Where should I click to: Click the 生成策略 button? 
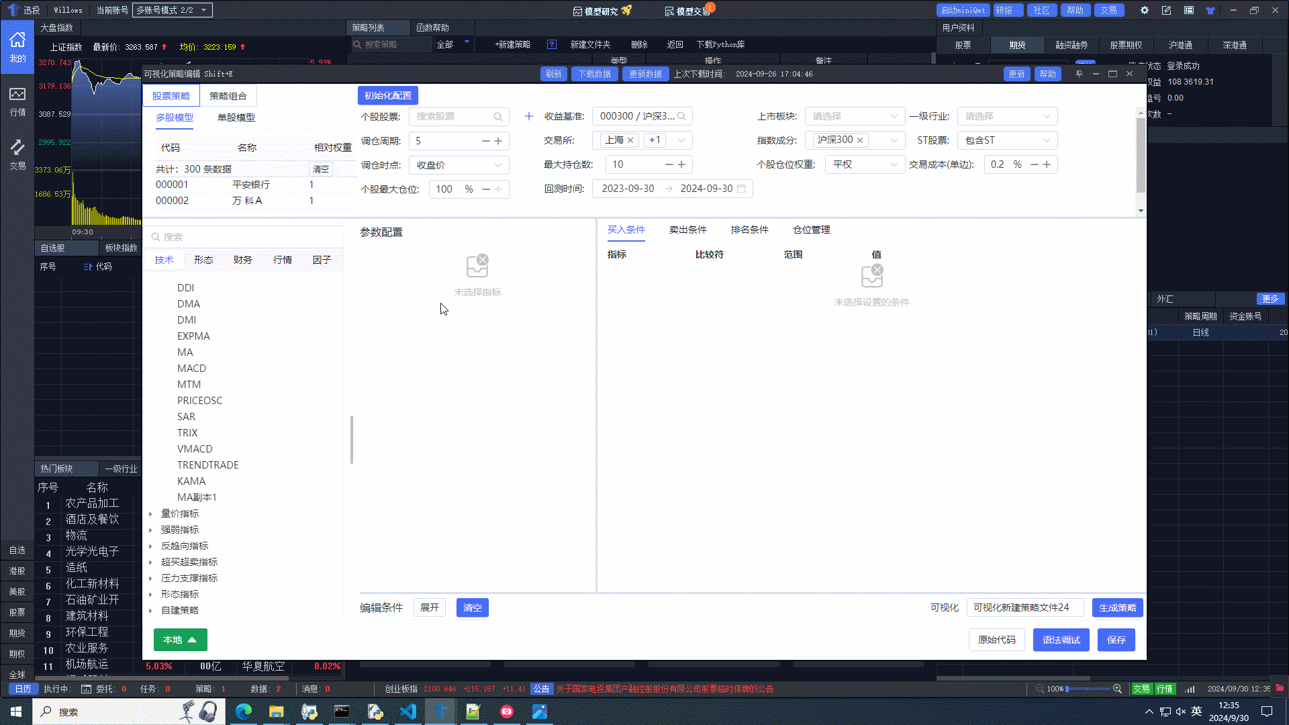pyautogui.click(x=1117, y=608)
